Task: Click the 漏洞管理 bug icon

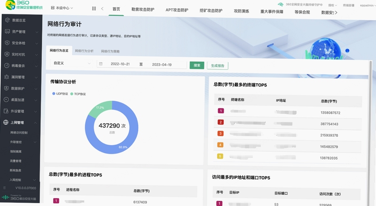Action: (7, 77)
